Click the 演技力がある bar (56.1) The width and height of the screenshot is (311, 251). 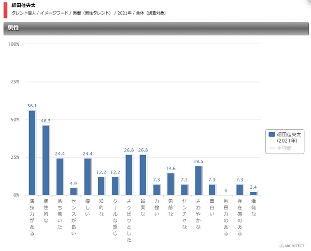[x=32, y=152]
